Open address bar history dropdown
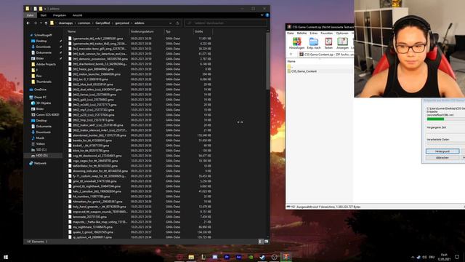 pyautogui.click(x=170, y=23)
